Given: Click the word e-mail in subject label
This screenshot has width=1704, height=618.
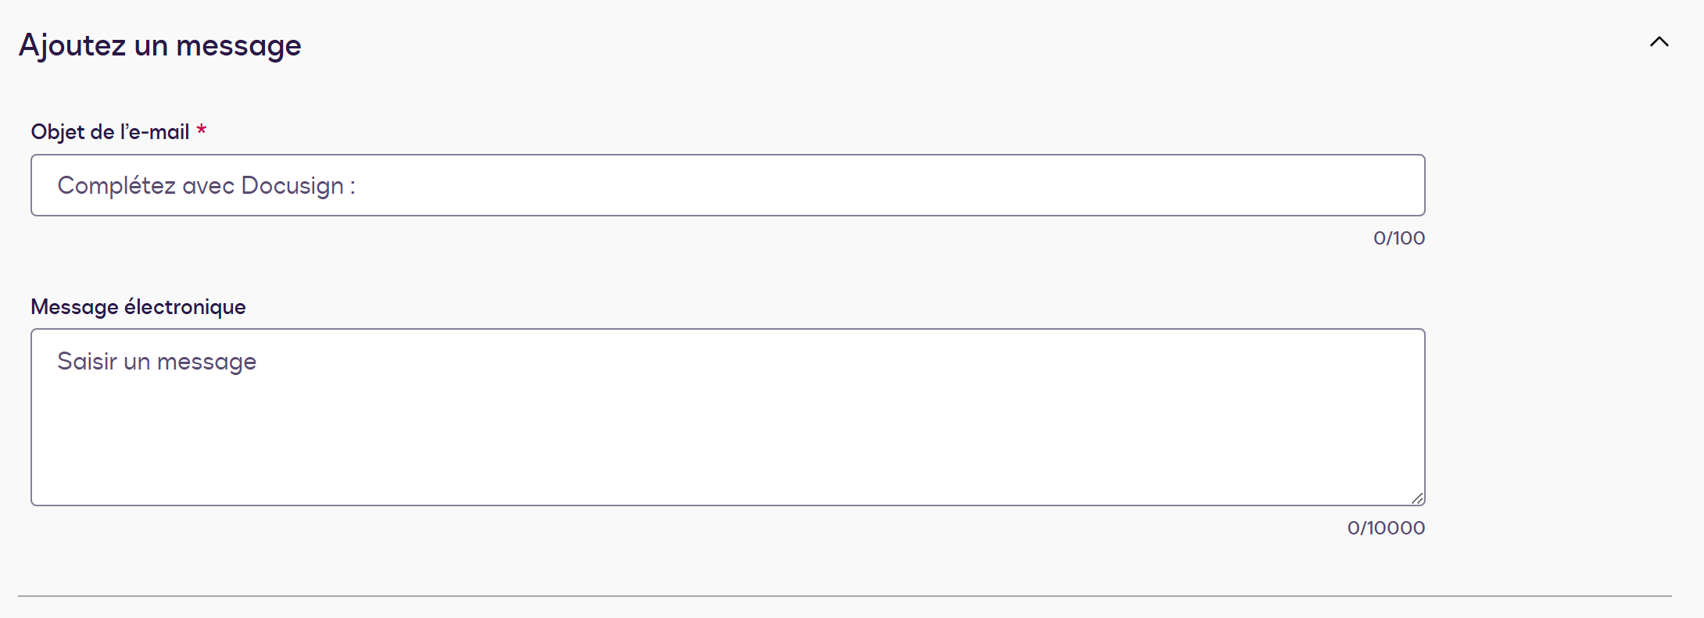Looking at the screenshot, I should [x=159, y=132].
